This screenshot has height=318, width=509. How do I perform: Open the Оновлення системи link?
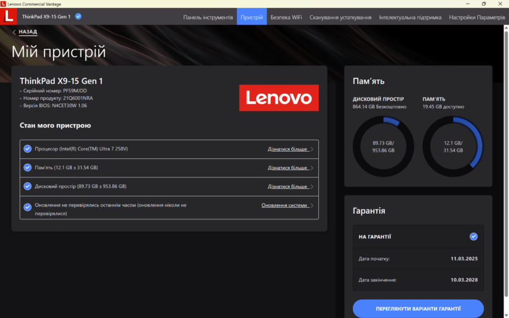(x=284, y=205)
